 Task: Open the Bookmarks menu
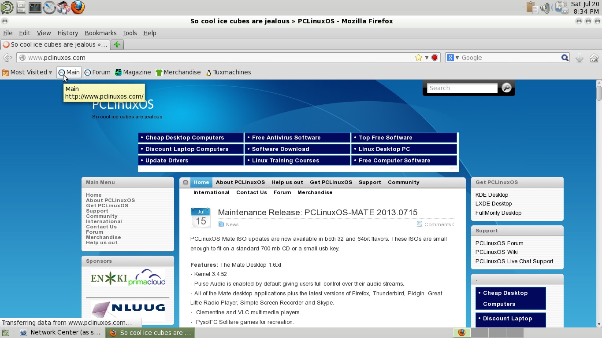(100, 33)
